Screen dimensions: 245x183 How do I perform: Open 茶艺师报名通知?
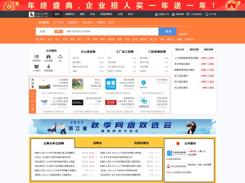coord(182,64)
